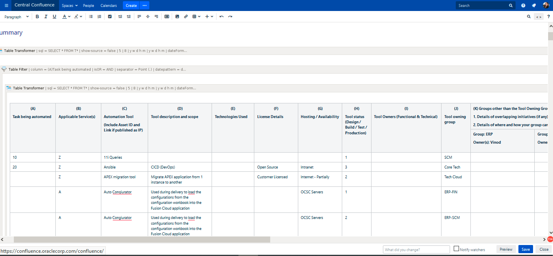The image size is (553, 256).
Task: Open the Calendars menu item
Action: (109, 6)
